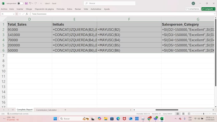Screen dimensions: 217x122
Task: Click horizontal scrollbar left arrow
Action: tap(134, 110)
